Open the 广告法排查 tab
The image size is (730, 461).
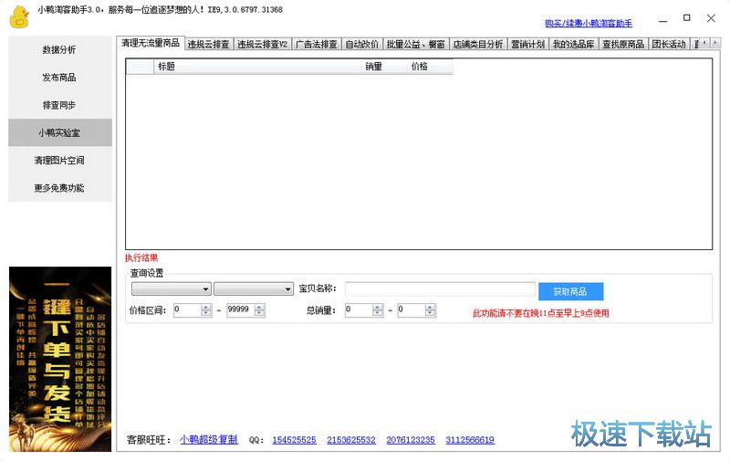(316, 44)
